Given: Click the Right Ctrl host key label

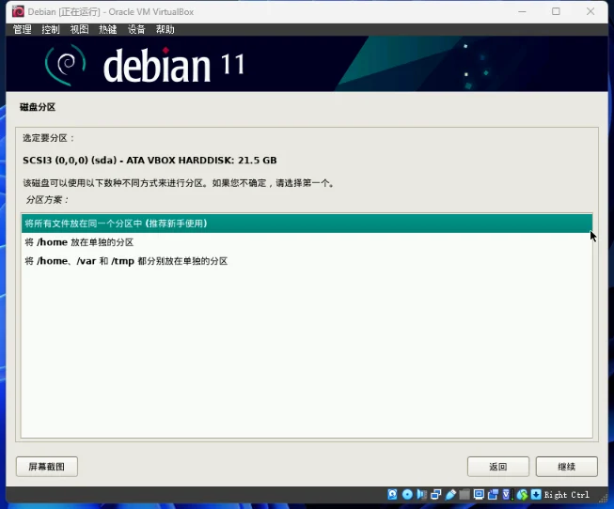Looking at the screenshot, I should click(x=566, y=495).
